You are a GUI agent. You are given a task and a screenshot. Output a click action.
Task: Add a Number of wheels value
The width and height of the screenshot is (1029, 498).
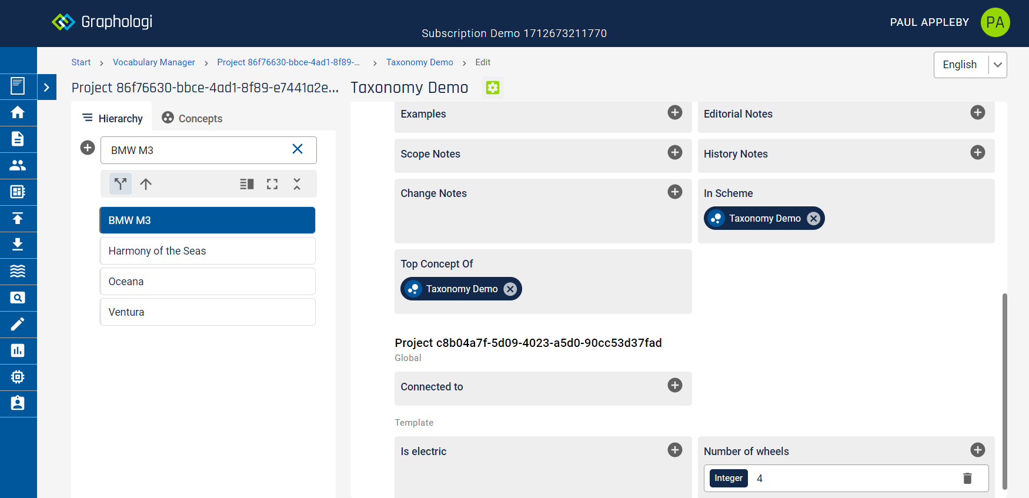pyautogui.click(x=978, y=450)
